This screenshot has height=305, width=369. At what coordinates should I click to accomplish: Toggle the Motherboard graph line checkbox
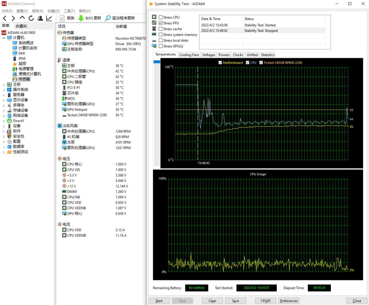coord(220,62)
